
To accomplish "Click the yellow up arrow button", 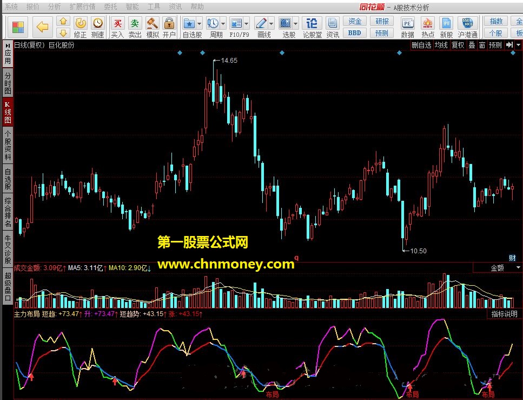I will click(x=63, y=21).
